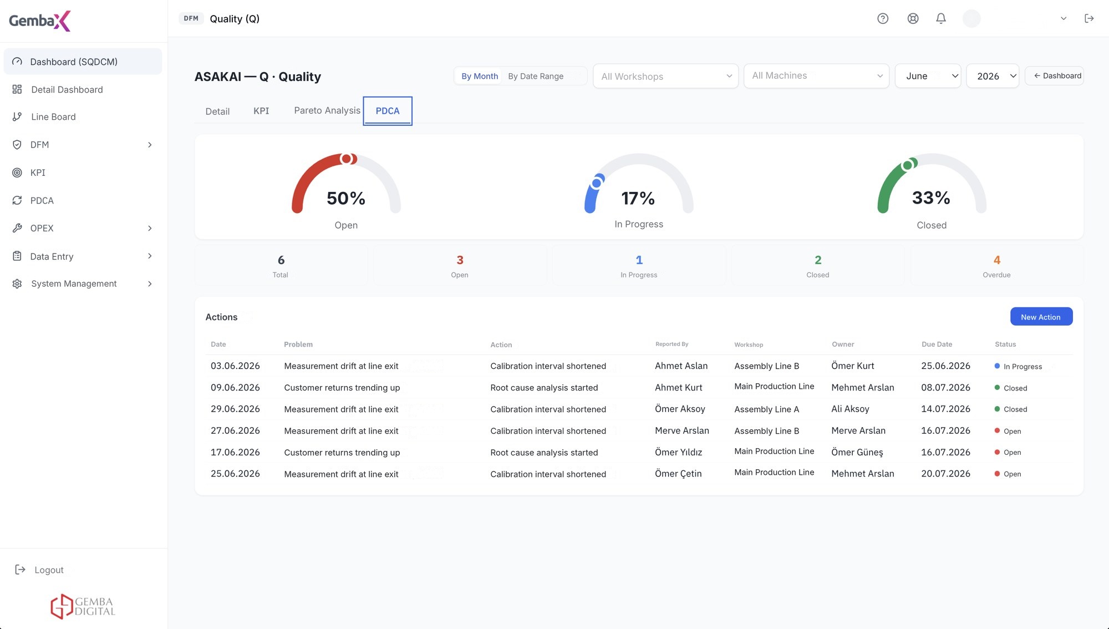Click the Overdue count card showing 4
1109x629 pixels.
click(x=996, y=266)
